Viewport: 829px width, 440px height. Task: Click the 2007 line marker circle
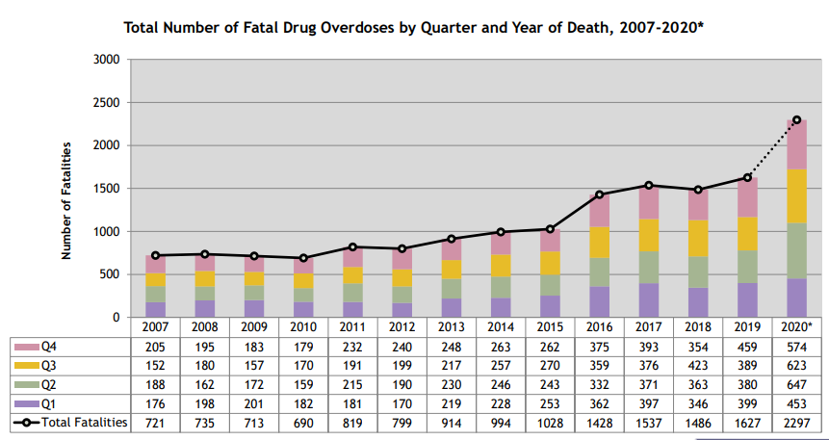point(155,255)
